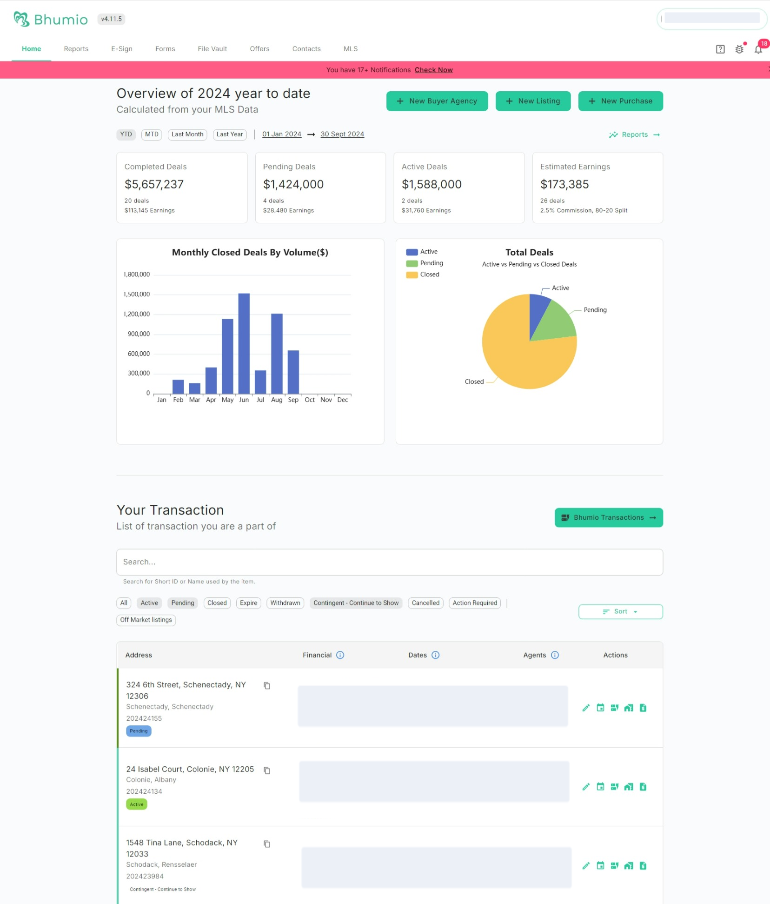
Task: Open the 30 Sept 2024 end date picker
Action: pyautogui.click(x=342, y=134)
